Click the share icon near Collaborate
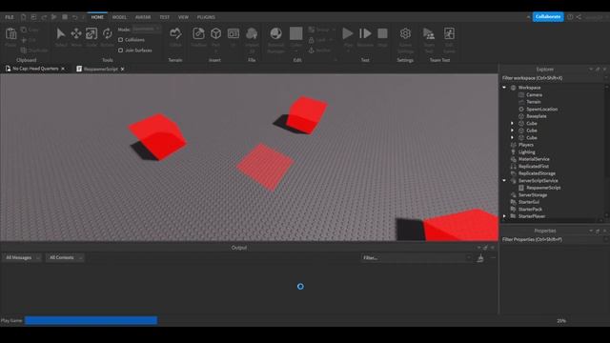Viewport: 610px width, 343px height. (579, 17)
